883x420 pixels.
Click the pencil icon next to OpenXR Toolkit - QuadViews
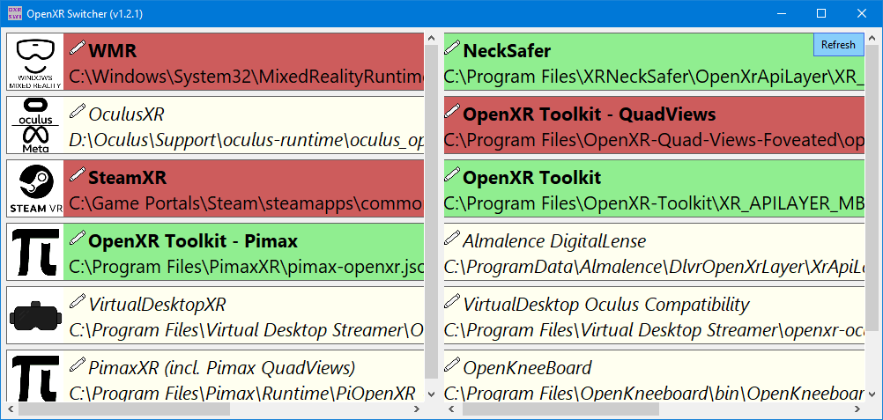452,111
